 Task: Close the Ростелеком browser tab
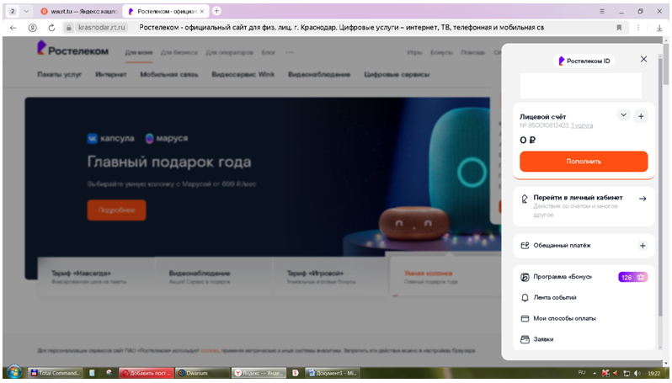pos(202,12)
